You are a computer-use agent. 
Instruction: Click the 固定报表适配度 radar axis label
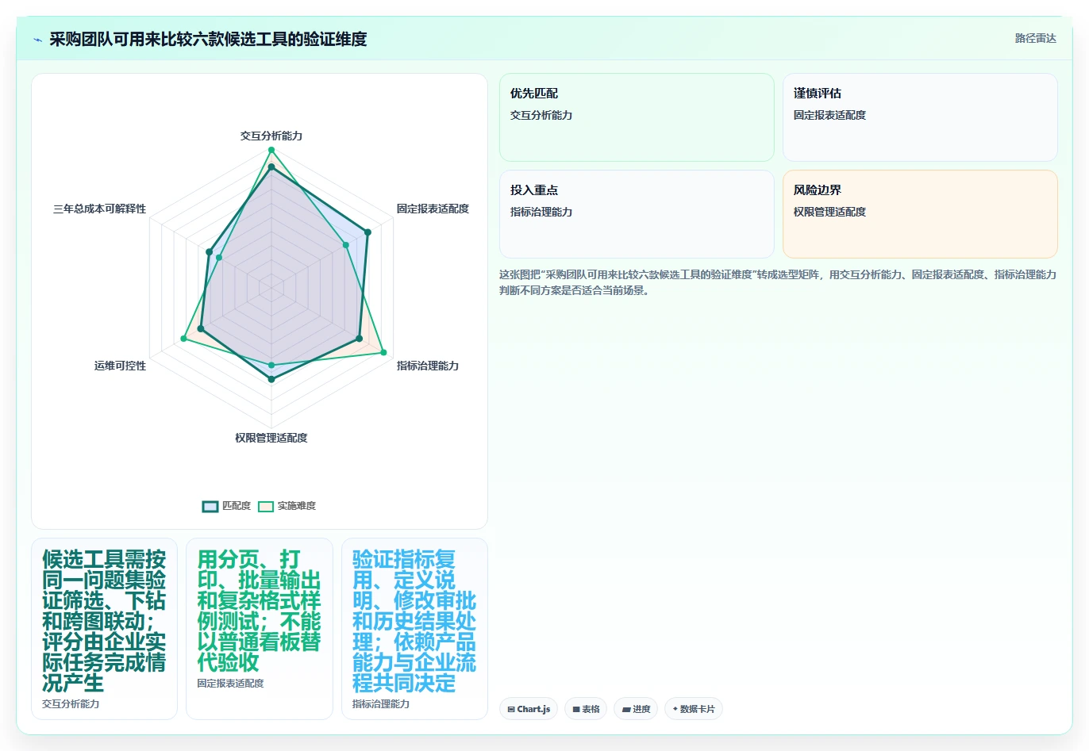(433, 209)
